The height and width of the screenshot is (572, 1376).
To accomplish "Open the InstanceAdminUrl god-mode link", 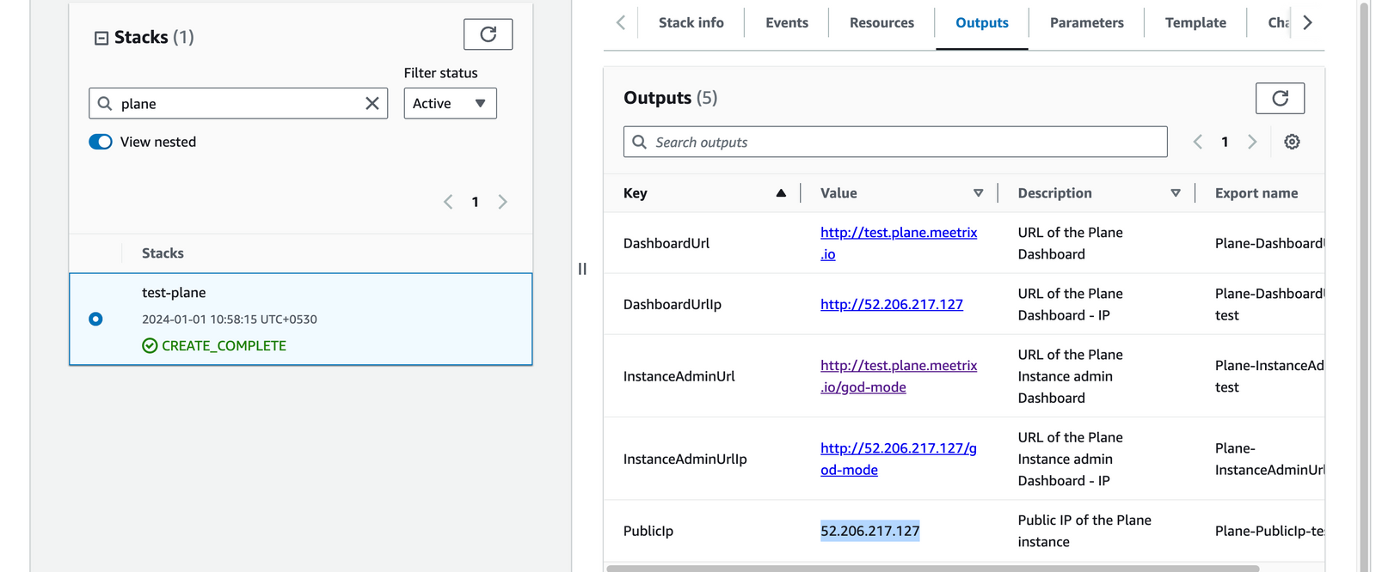I will (898, 376).
